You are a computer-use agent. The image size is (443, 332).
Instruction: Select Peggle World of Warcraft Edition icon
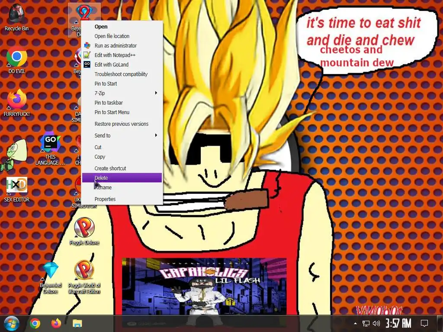click(x=84, y=277)
